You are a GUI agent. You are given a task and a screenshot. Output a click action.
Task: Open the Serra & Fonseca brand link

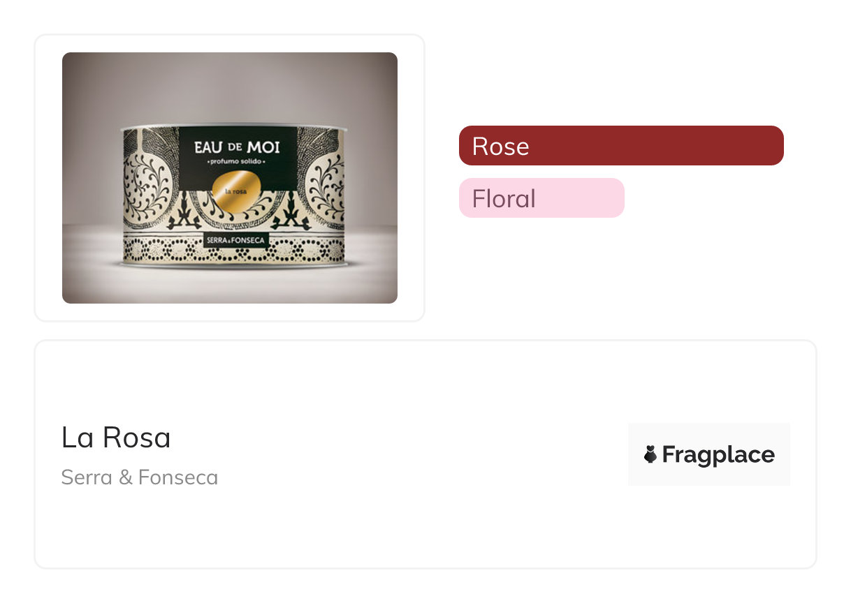point(140,477)
